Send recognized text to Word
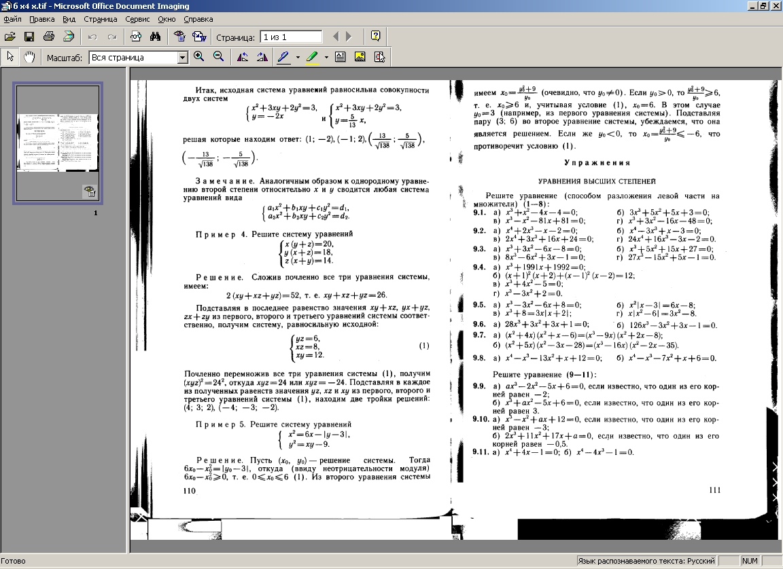 coord(199,37)
